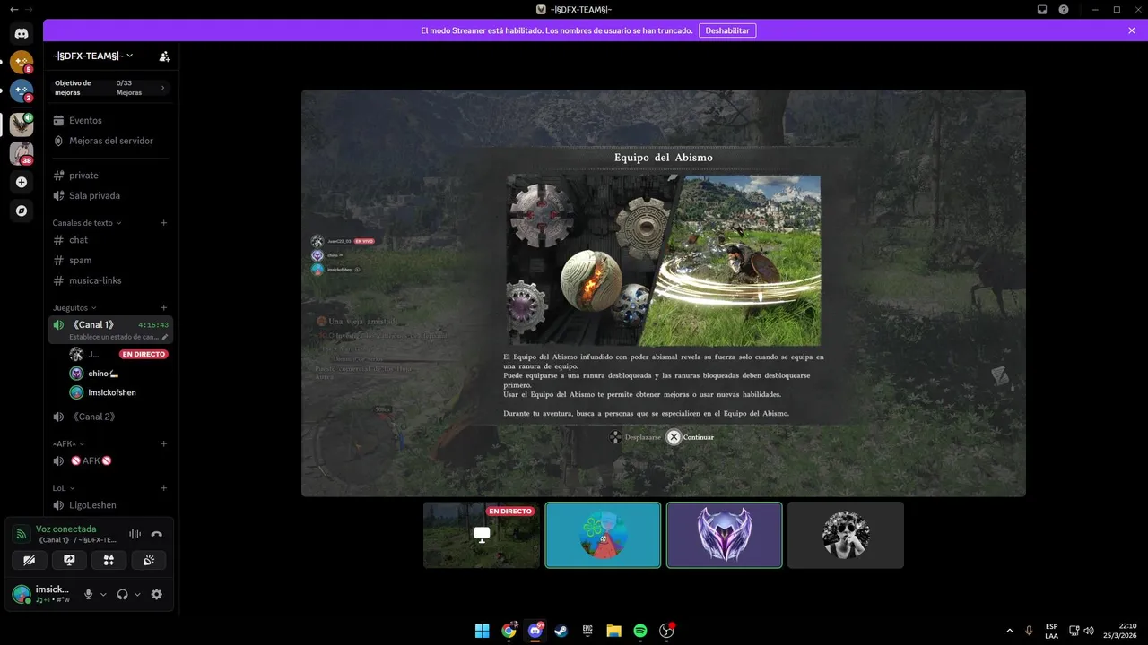Open audio output options arrow

tap(137, 594)
